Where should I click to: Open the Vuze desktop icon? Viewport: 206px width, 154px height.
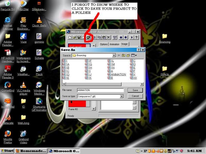point(23,38)
